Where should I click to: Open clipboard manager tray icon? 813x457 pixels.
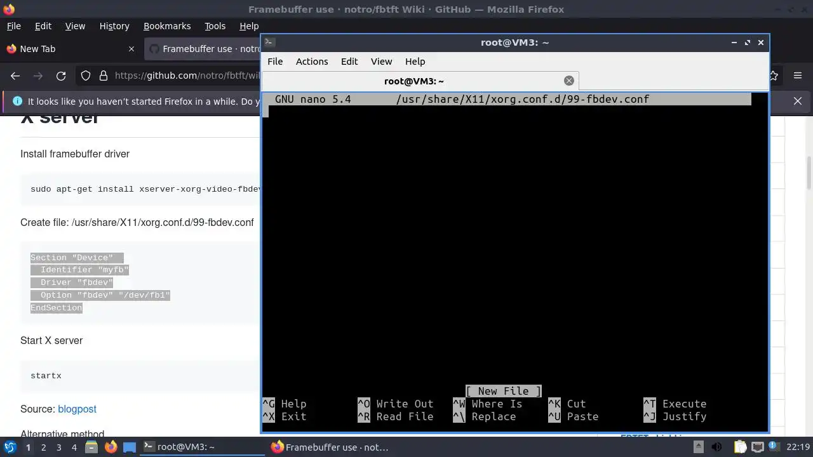pos(739,447)
